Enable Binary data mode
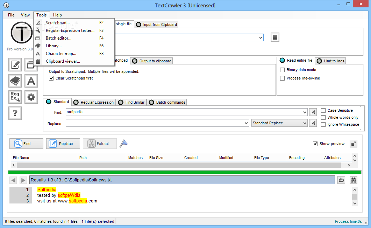This screenshot has width=371, height=228. coord(282,70)
